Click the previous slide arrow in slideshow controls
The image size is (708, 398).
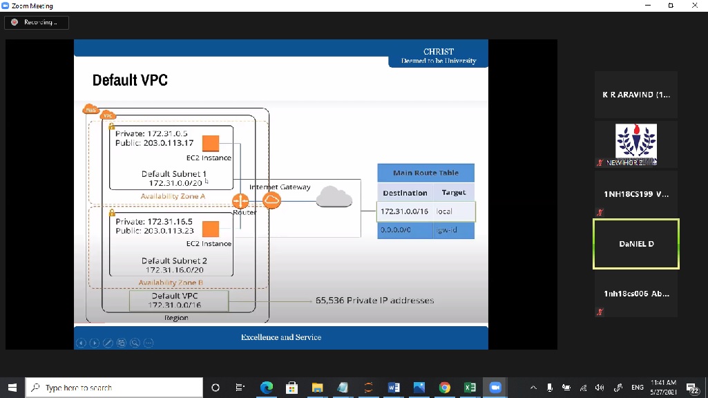click(x=82, y=343)
